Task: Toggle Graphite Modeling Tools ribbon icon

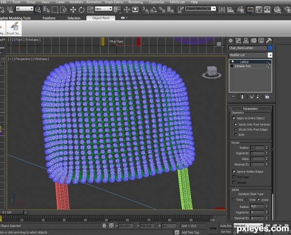Action: pos(250,10)
